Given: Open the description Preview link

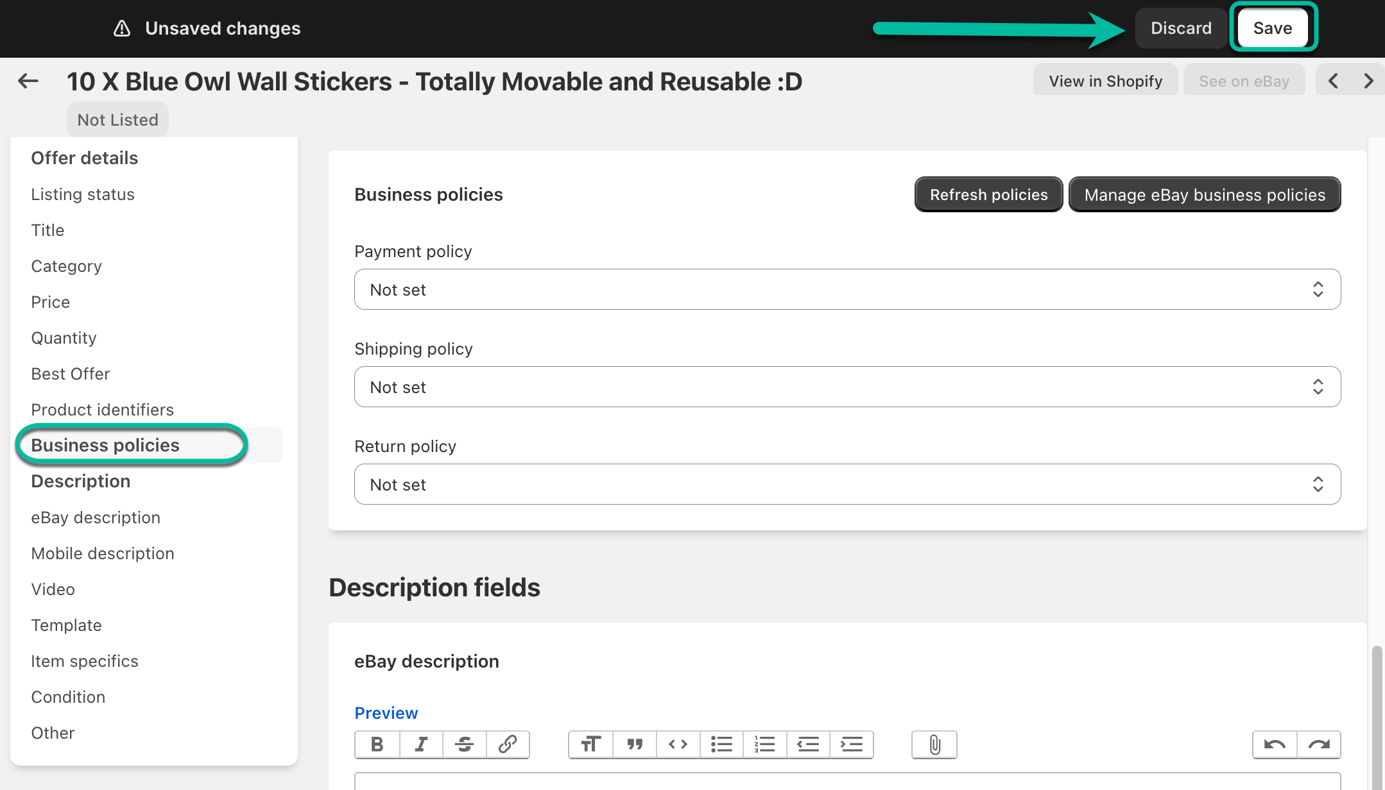Looking at the screenshot, I should [386, 712].
